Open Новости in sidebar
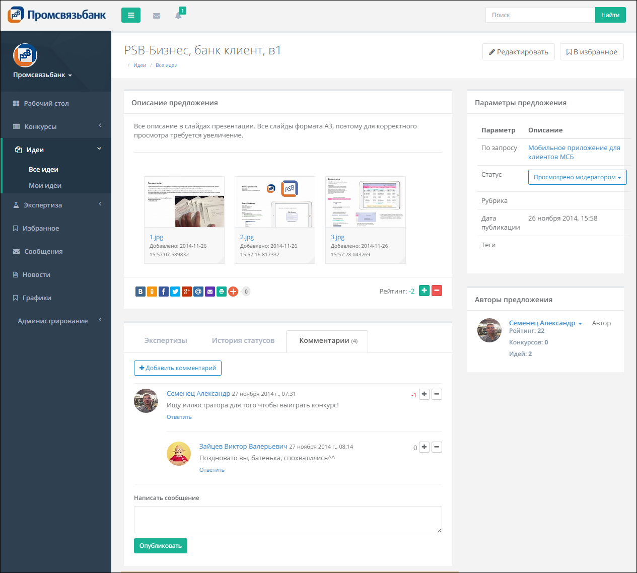 [x=56, y=274]
